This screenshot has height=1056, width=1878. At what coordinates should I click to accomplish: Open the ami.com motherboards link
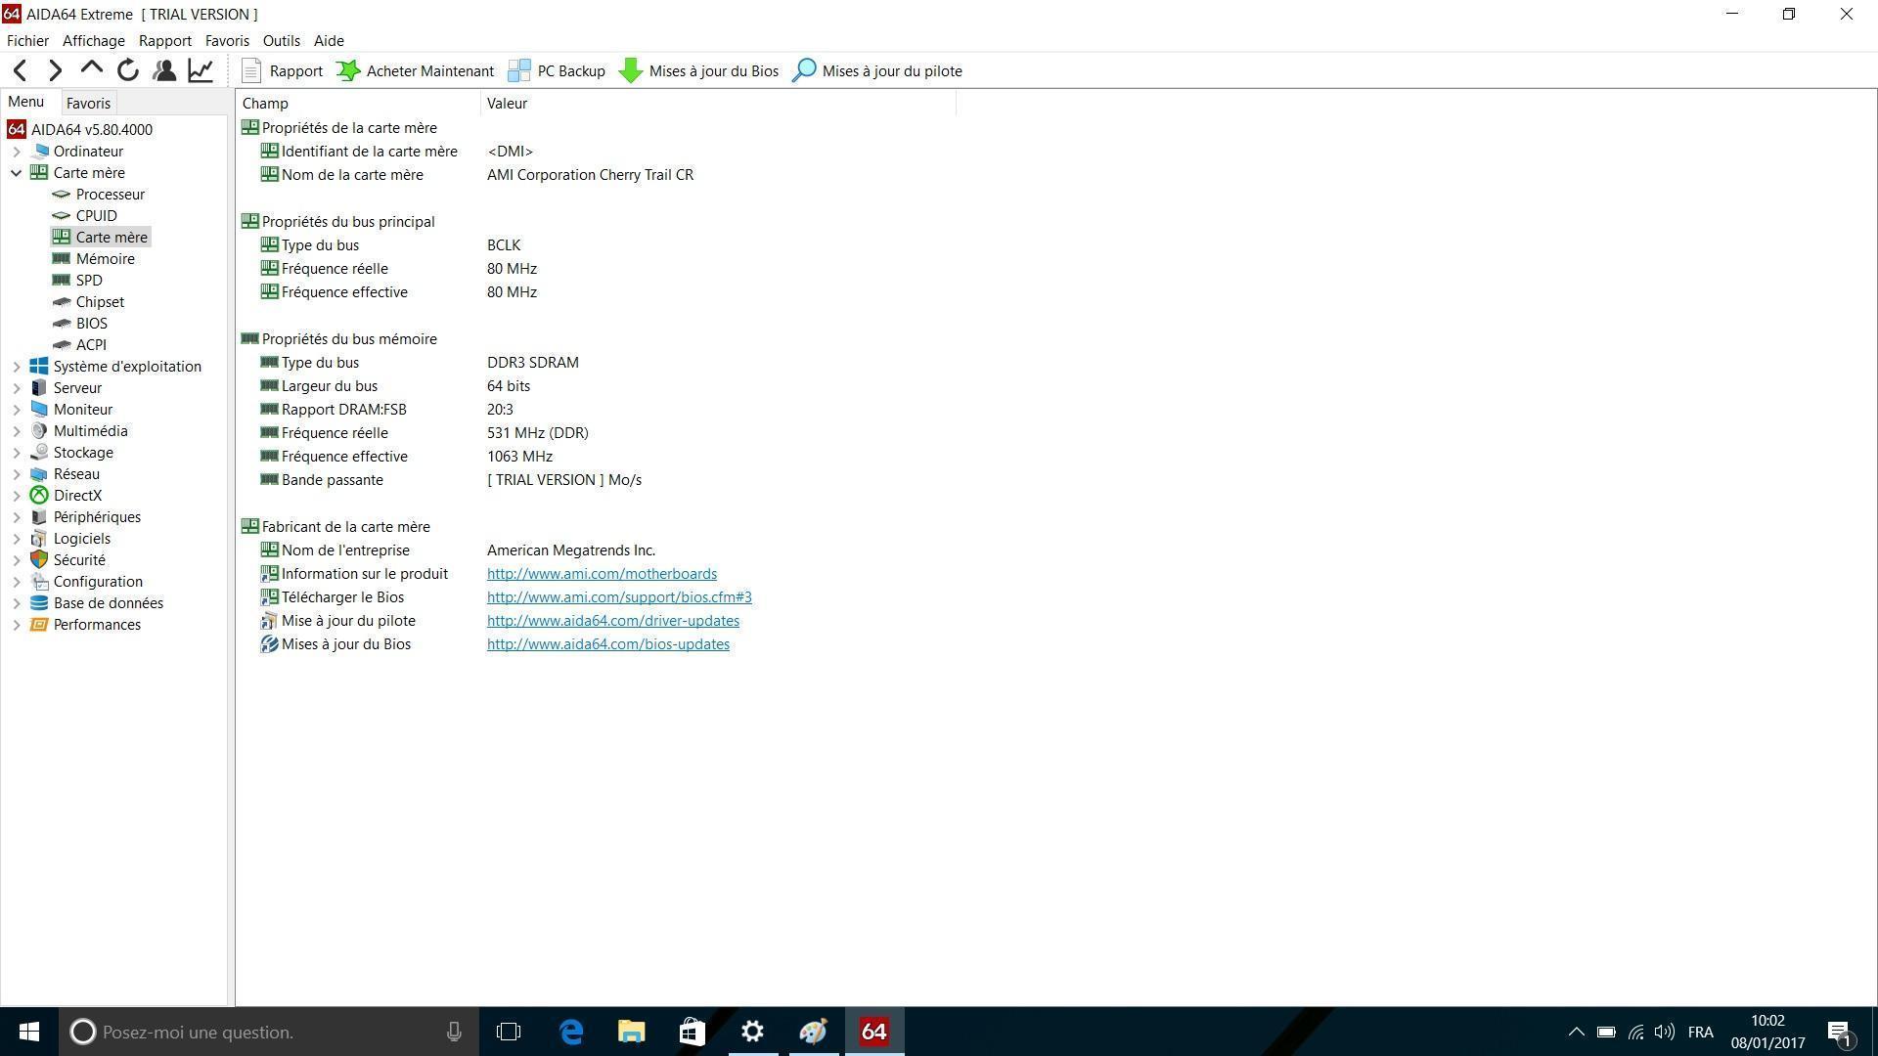point(602,574)
